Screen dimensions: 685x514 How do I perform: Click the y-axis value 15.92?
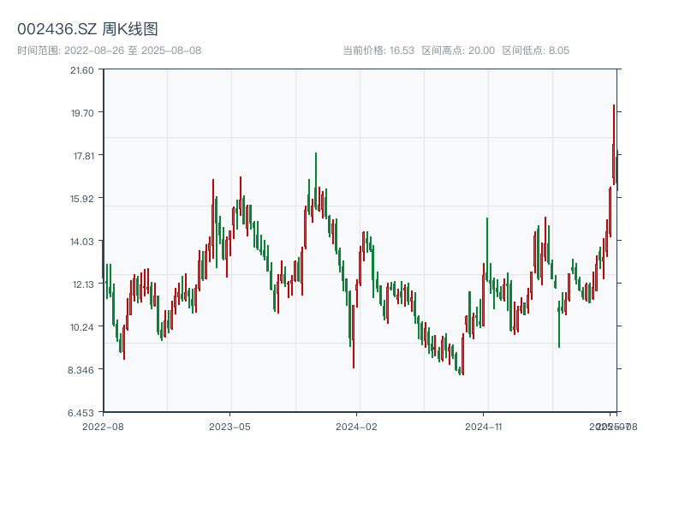pyautogui.click(x=82, y=199)
